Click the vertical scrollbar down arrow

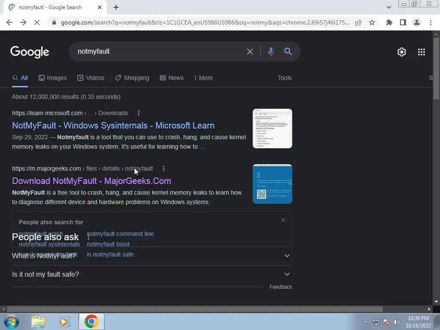pyautogui.click(x=436, y=302)
